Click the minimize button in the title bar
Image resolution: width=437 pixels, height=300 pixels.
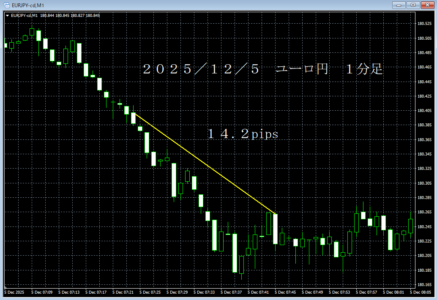[399, 5]
